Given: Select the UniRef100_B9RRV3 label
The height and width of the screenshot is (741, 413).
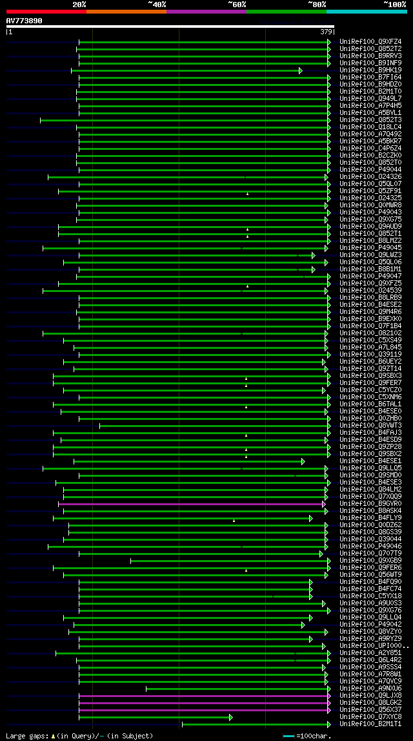Looking at the screenshot, I should click(x=370, y=56).
